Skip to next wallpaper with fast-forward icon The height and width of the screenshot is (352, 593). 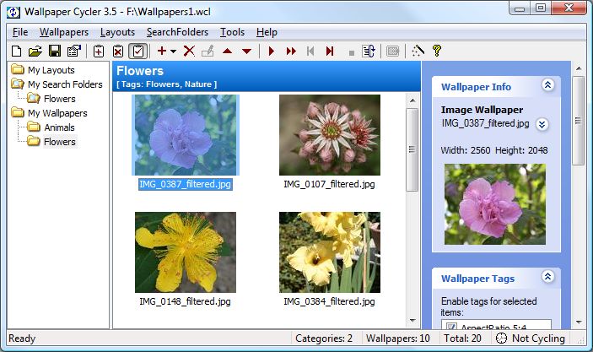291,51
